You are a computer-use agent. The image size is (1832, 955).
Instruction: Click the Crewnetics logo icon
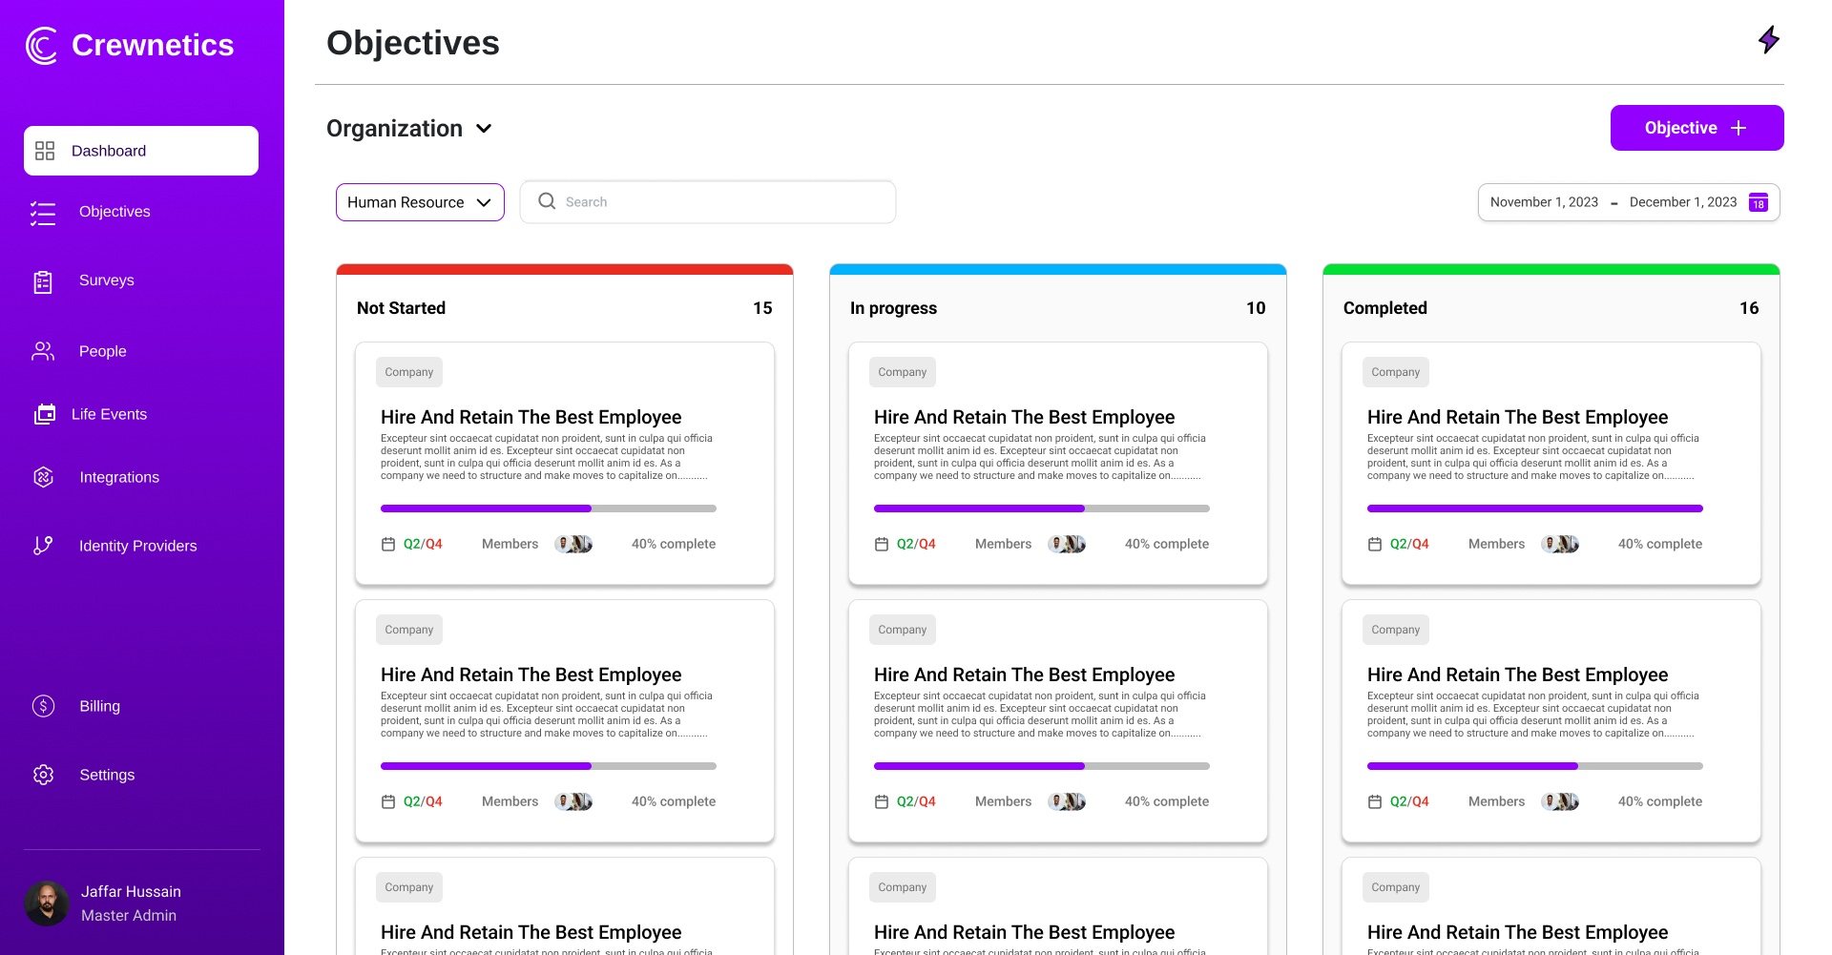click(x=41, y=46)
